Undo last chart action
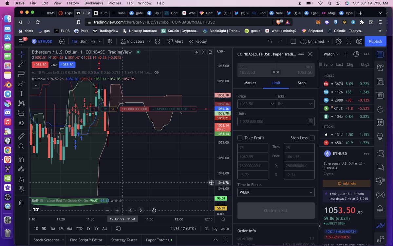 (270, 41)
